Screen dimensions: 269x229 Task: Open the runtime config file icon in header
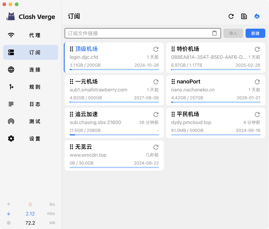(244, 16)
